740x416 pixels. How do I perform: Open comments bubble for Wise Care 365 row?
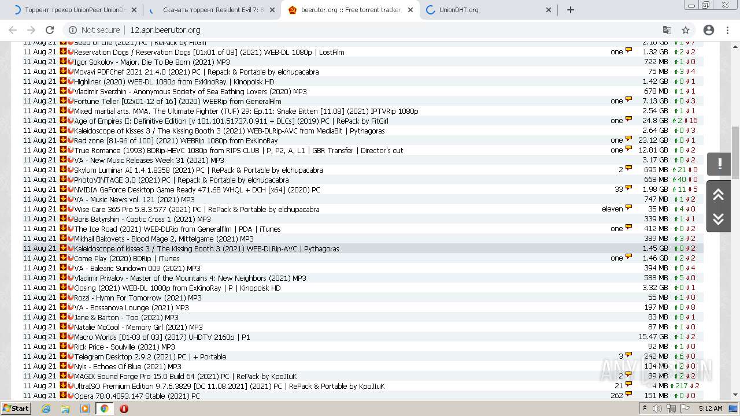tap(628, 208)
